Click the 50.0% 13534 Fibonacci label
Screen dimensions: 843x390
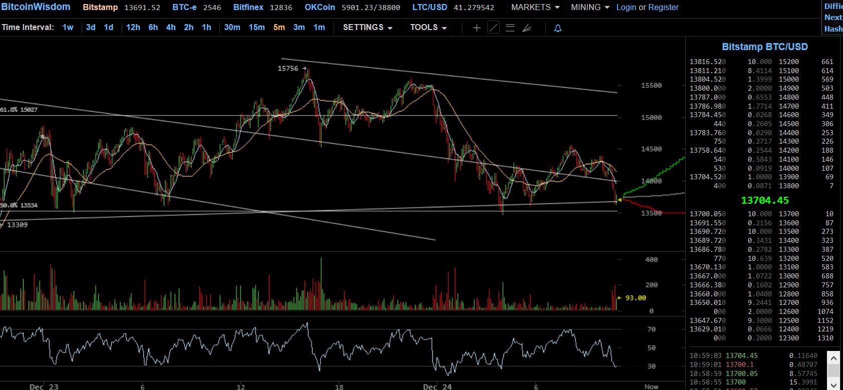[x=19, y=205]
